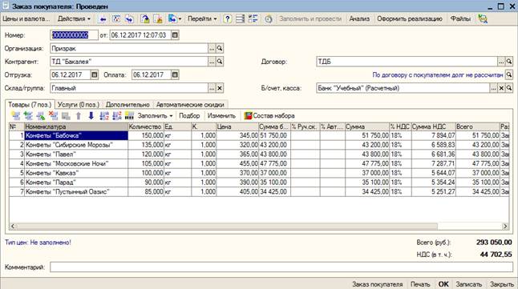Click the create based-on document icon
518x289 pixels.
tap(172, 19)
